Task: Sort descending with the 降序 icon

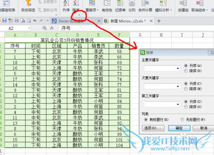Action: click(76, 3)
